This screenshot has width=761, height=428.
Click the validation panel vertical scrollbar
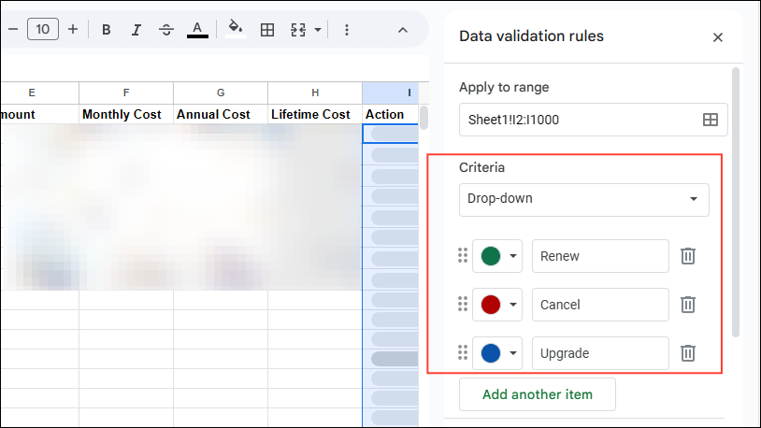735,202
